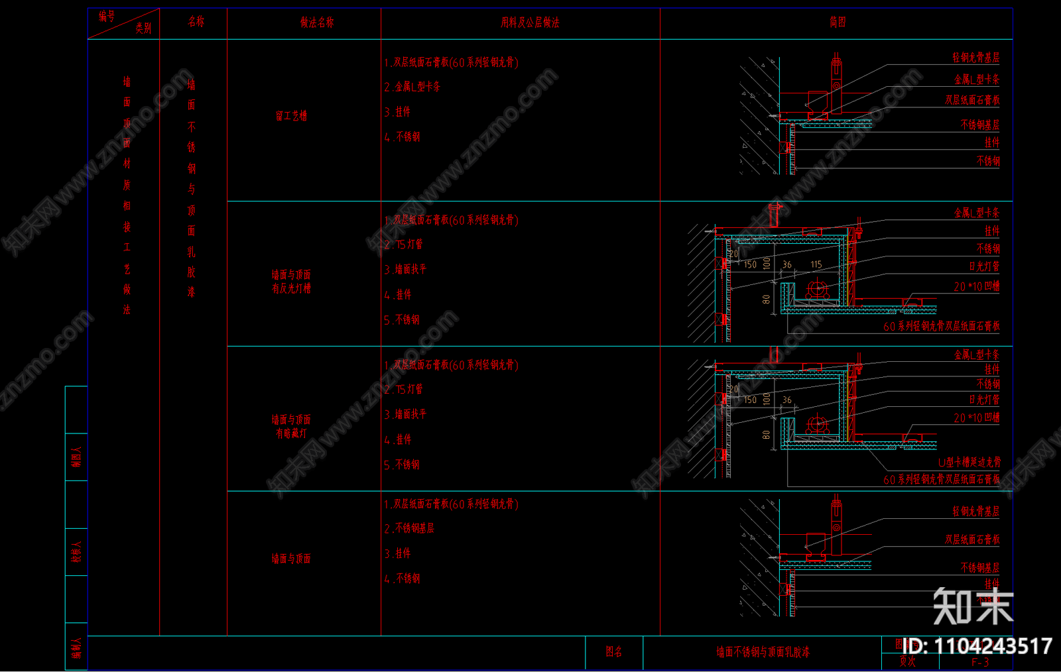
Task: Select the vertical '墙面顶面材质相接工艺做法' category text
Action: pyautogui.click(x=127, y=196)
